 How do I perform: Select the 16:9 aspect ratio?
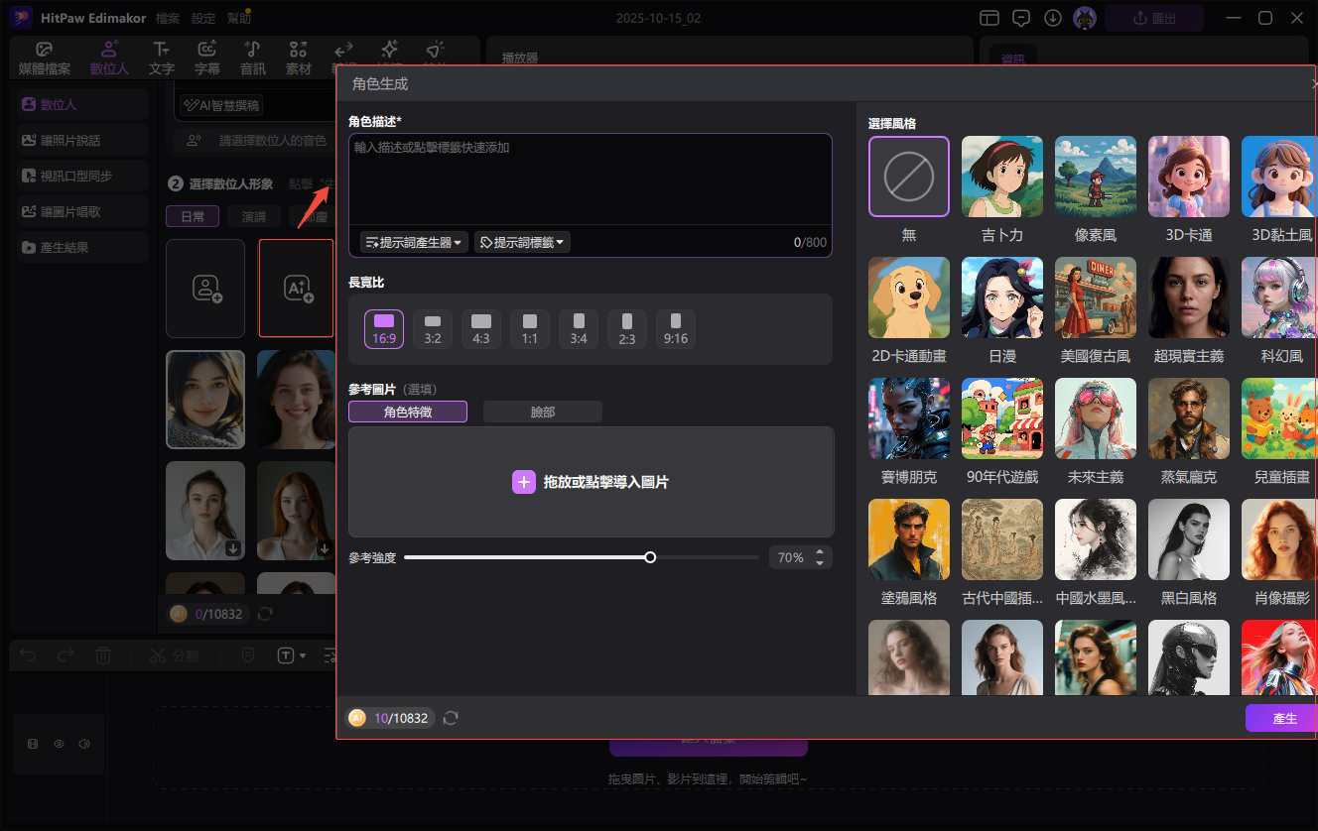[384, 328]
